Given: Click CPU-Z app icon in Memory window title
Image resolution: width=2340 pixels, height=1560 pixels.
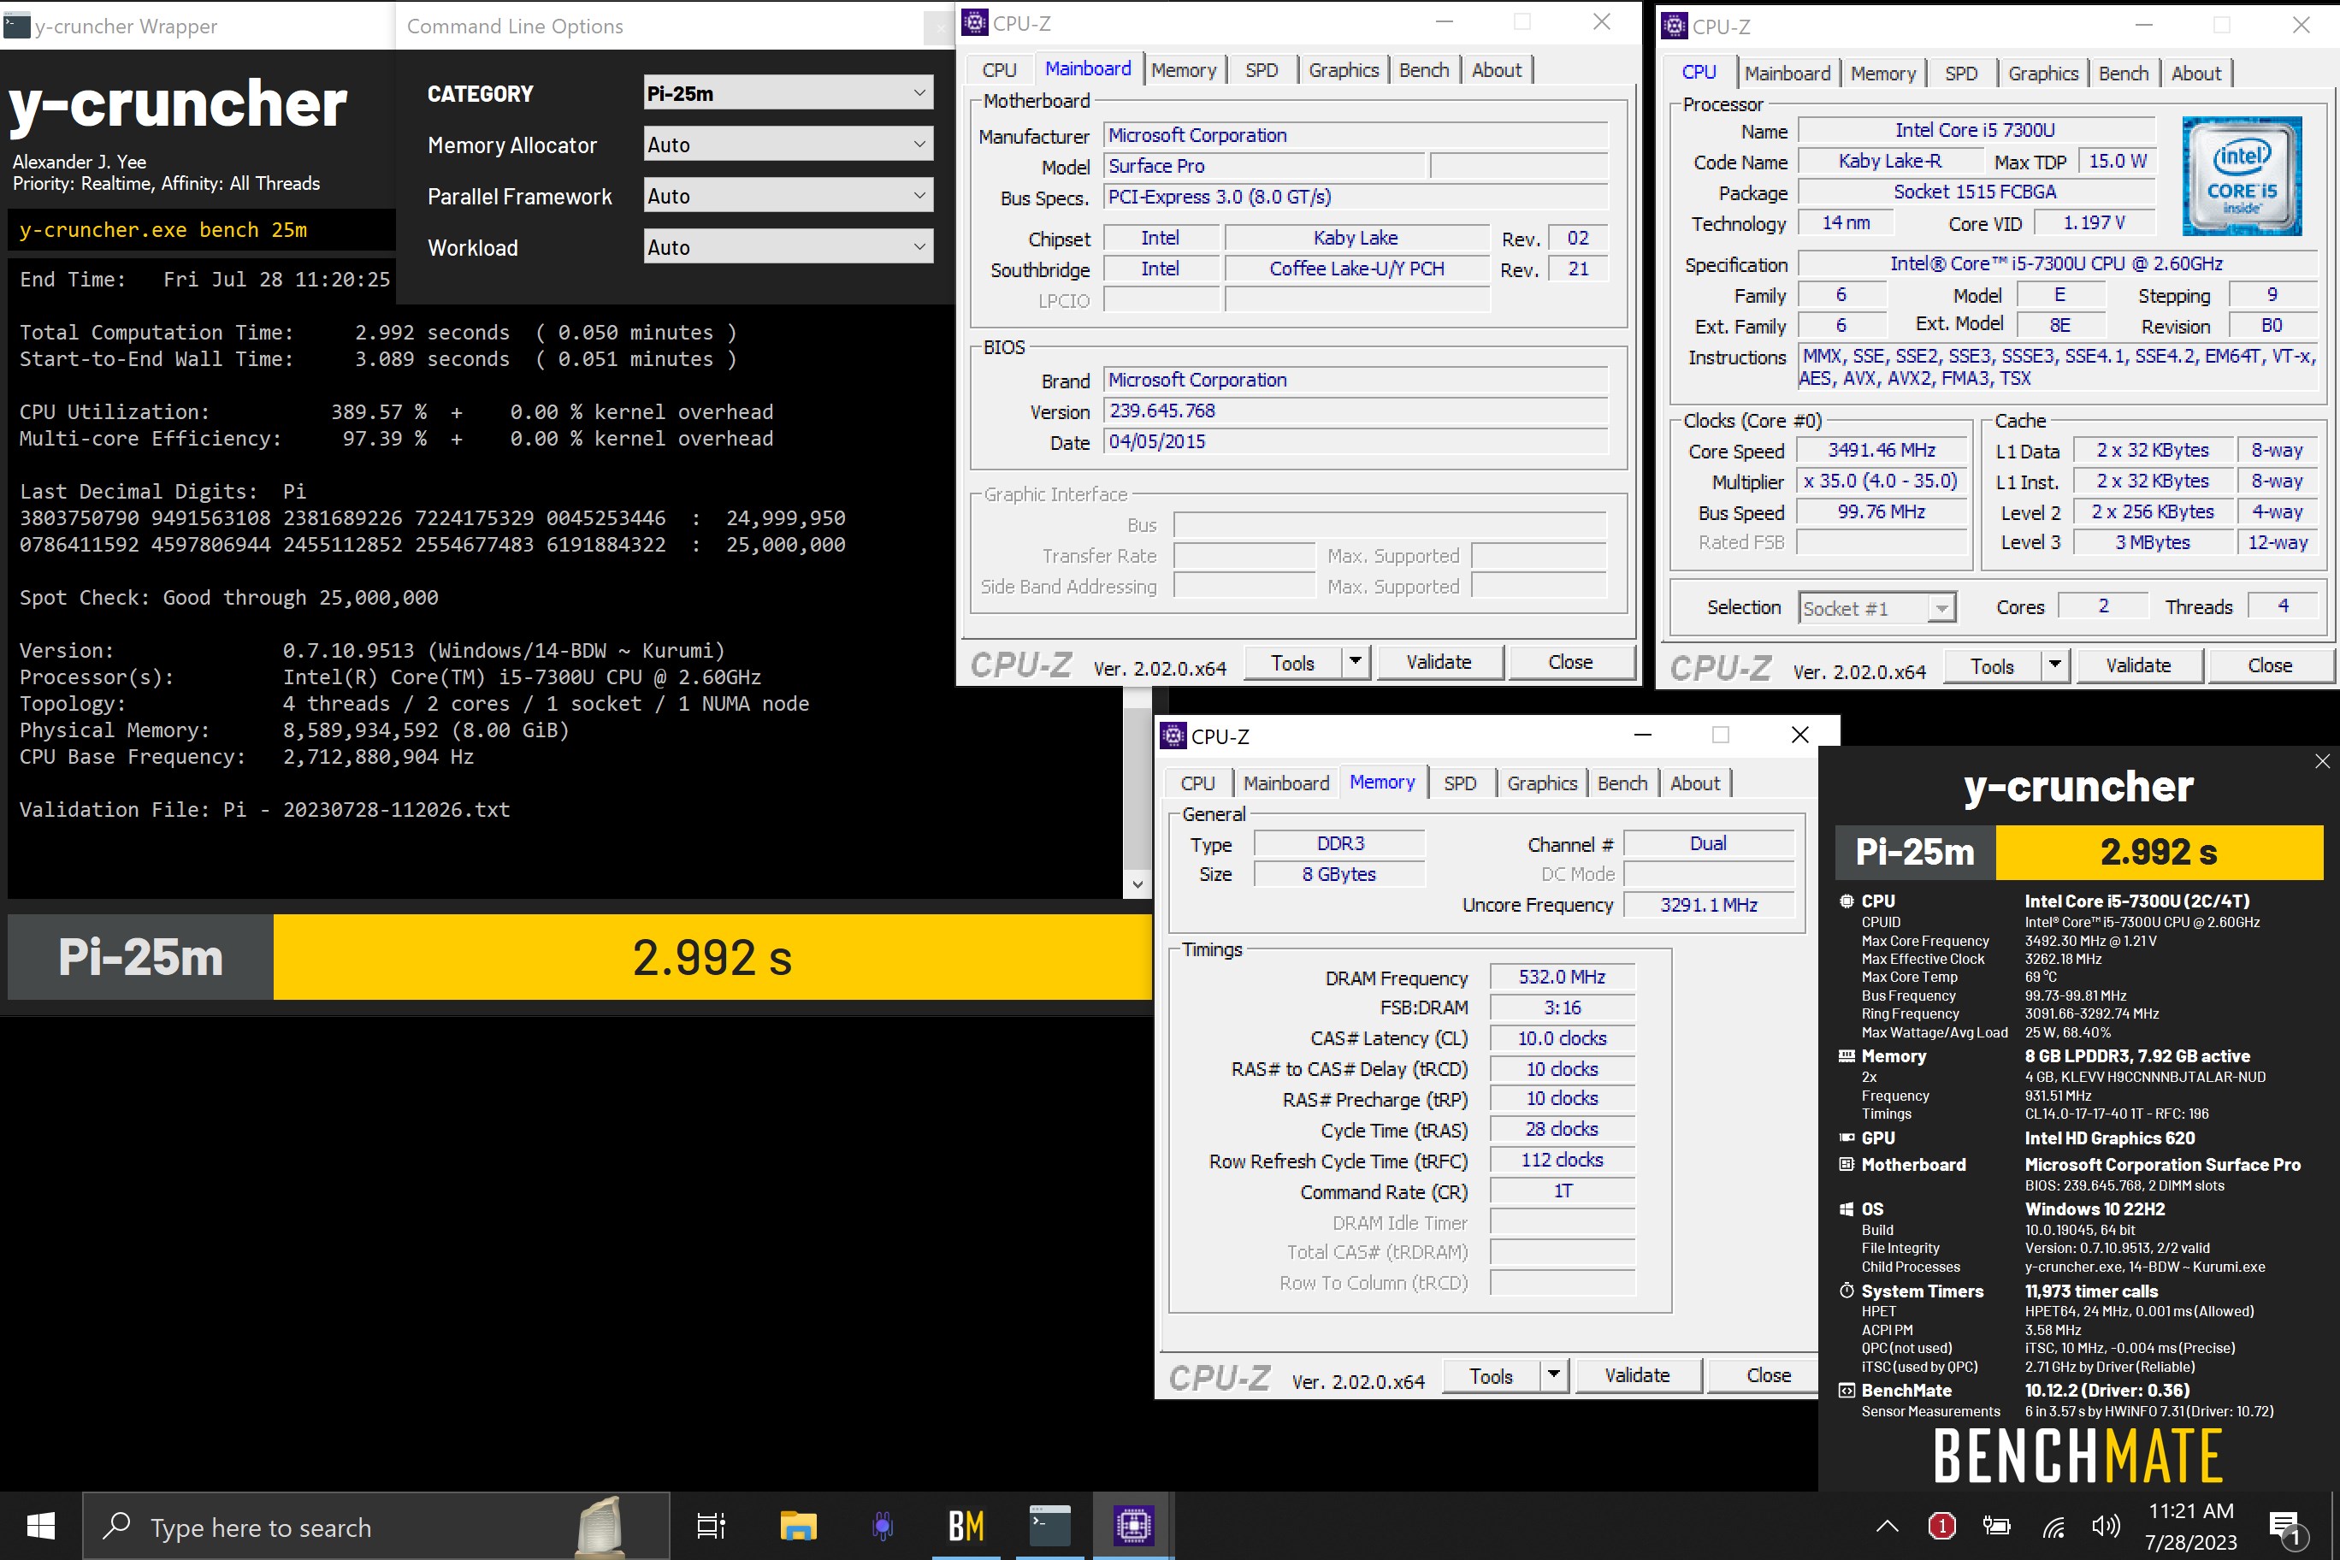Looking at the screenshot, I should (x=1173, y=736).
